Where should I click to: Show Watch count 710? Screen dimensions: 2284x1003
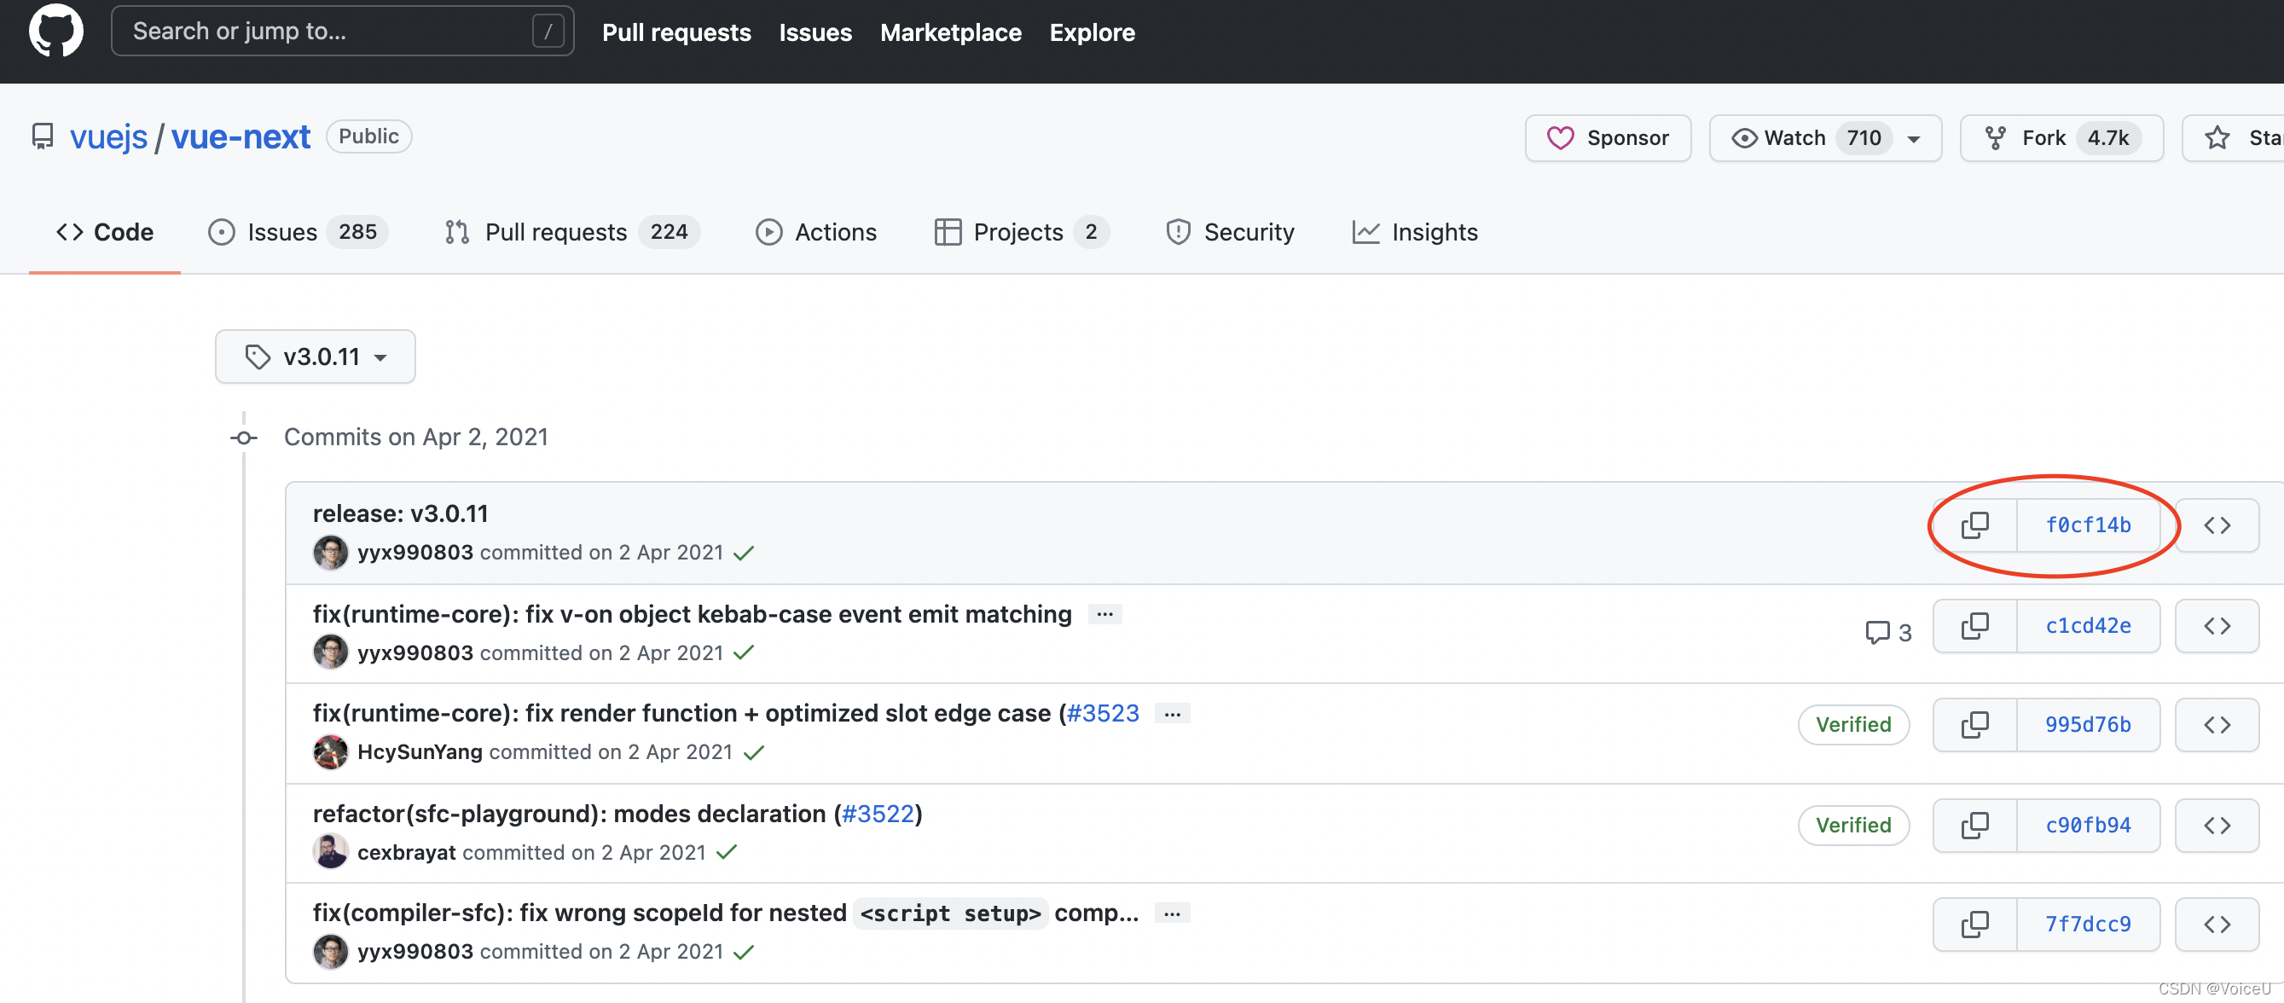[1864, 138]
